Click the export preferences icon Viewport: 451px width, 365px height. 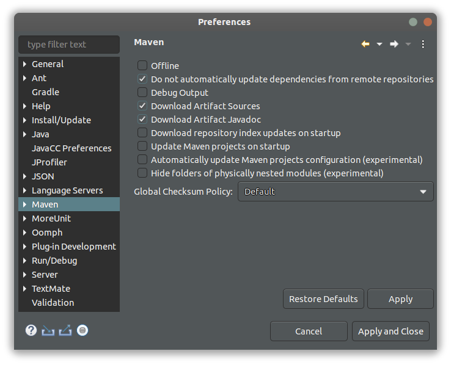65,331
